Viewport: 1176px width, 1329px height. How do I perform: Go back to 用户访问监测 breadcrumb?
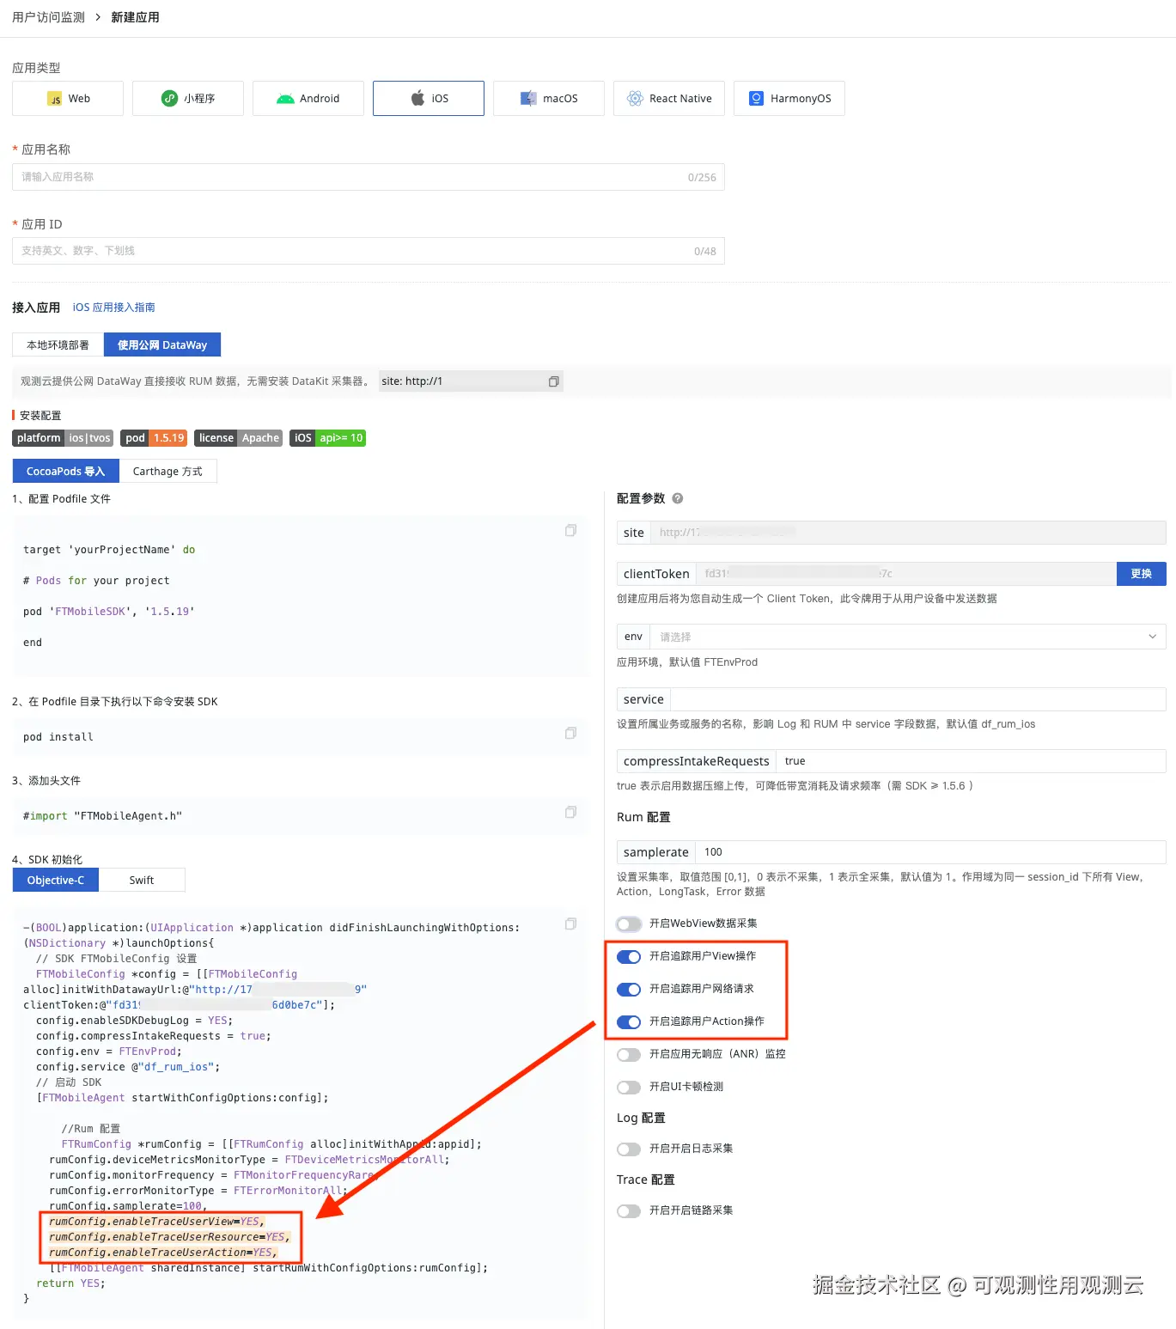tap(49, 17)
